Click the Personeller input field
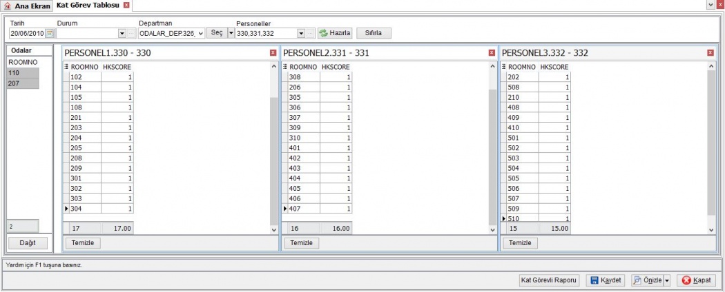725x292 pixels. [267, 34]
